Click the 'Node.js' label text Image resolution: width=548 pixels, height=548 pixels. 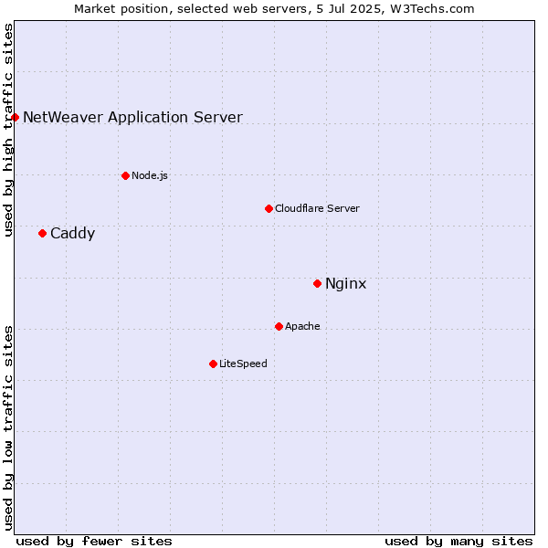[x=150, y=175]
